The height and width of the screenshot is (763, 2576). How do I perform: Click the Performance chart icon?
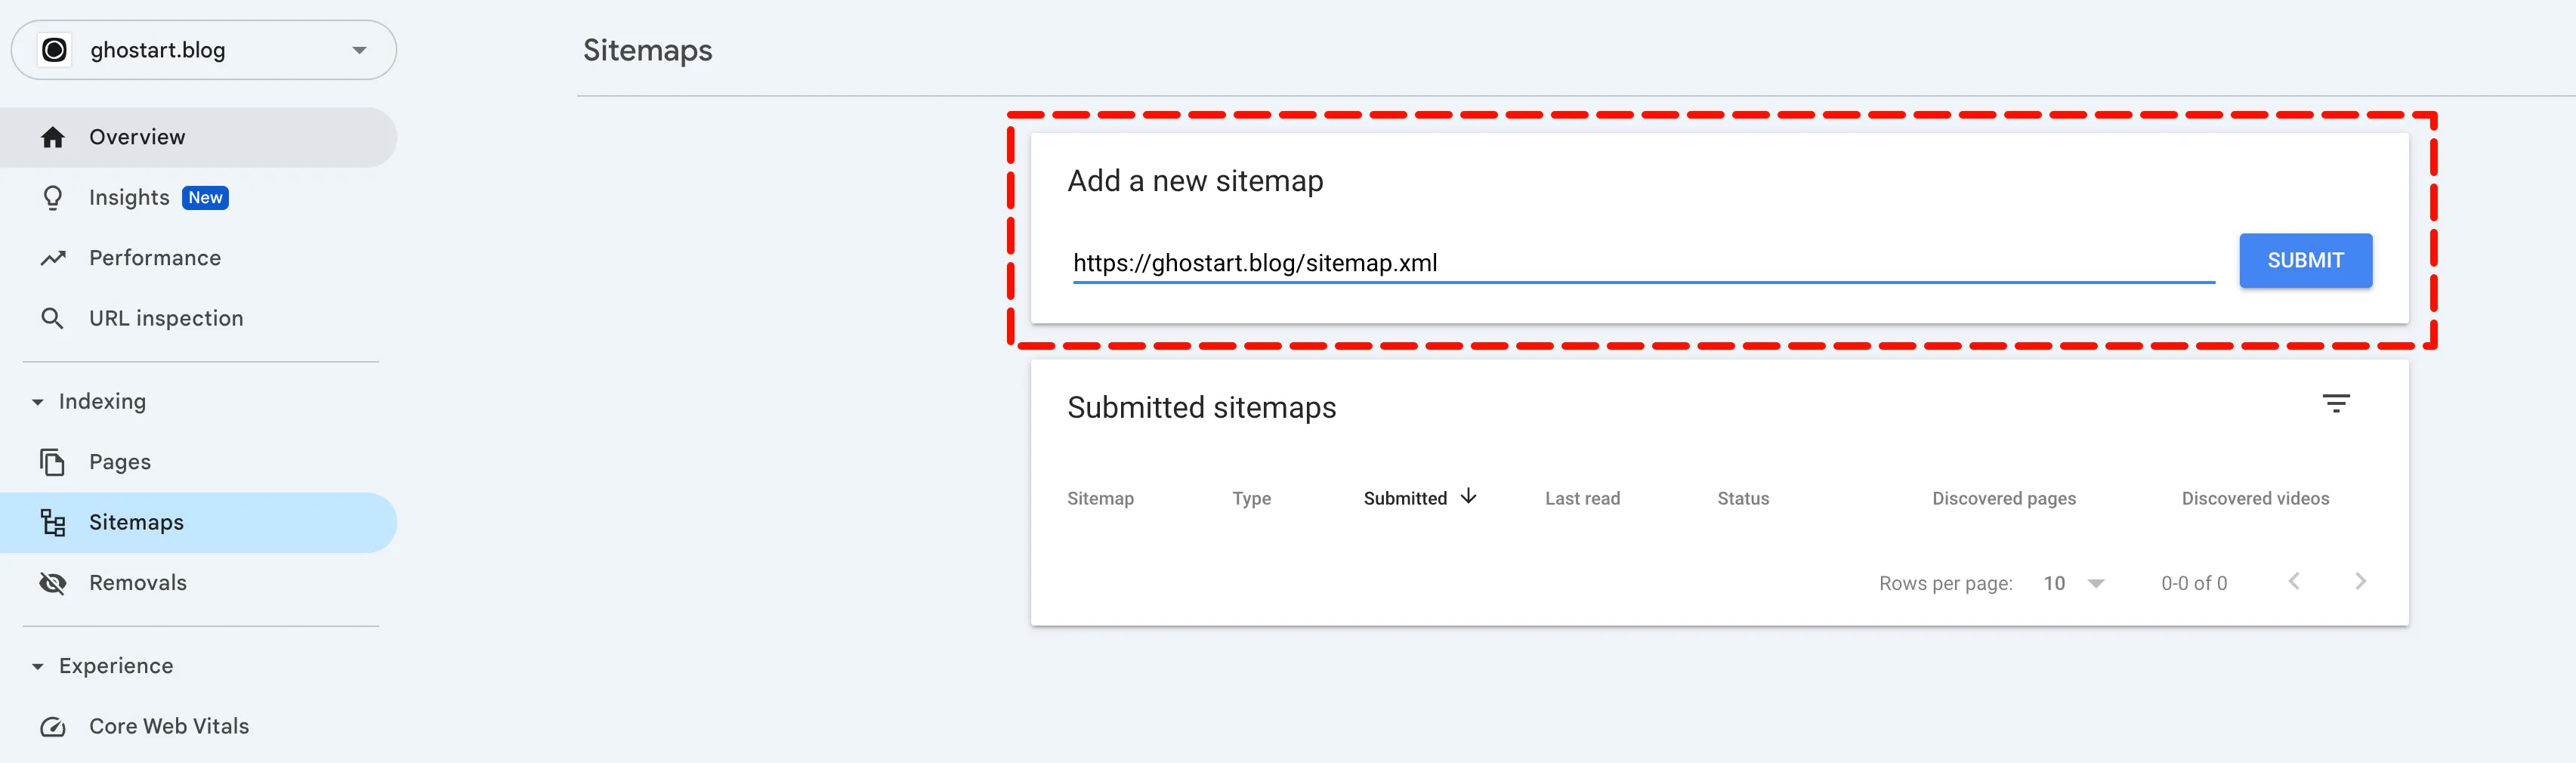click(52, 257)
